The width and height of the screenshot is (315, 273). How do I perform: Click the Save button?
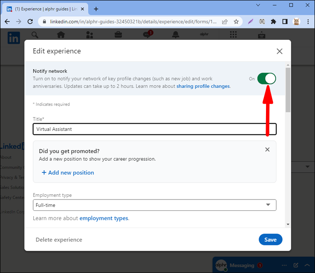click(270, 240)
